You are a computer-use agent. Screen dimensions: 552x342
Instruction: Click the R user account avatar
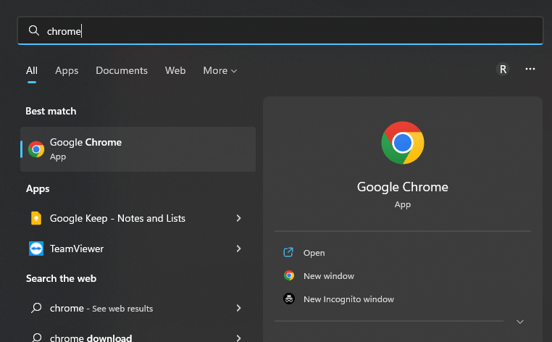(503, 69)
